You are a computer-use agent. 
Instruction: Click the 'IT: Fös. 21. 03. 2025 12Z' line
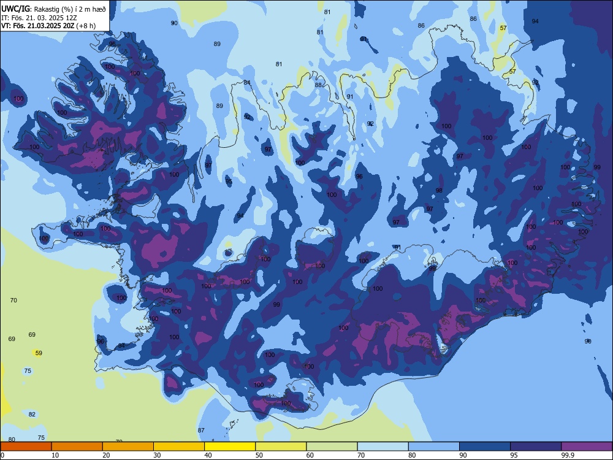pos(39,18)
